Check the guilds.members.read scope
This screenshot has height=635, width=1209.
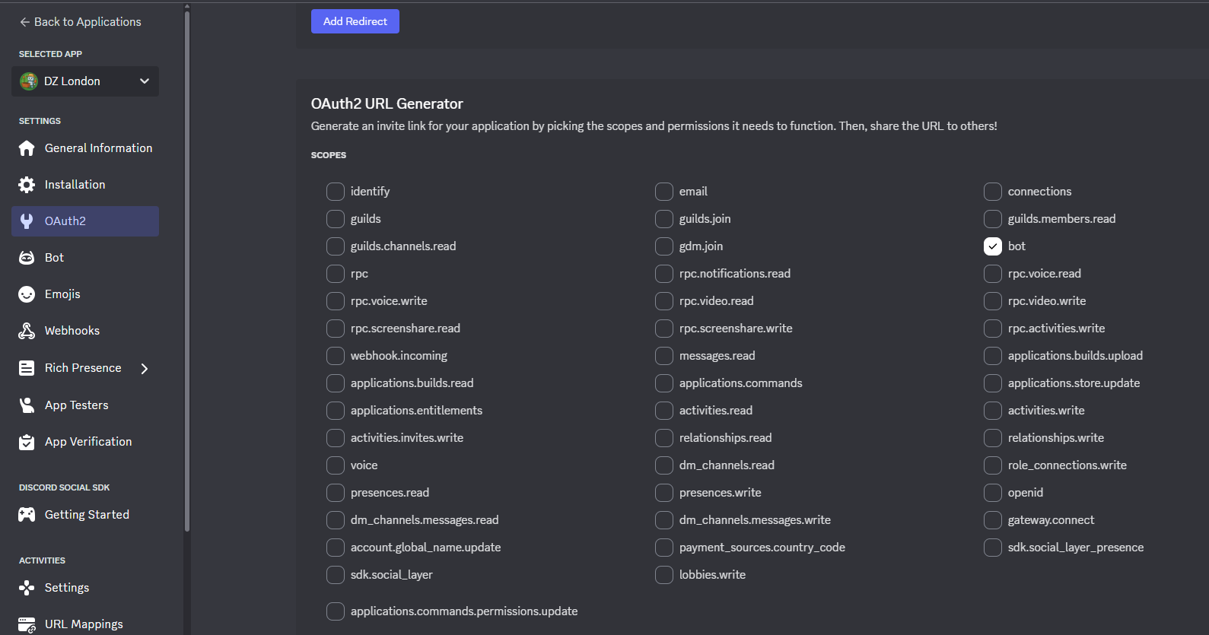pyautogui.click(x=993, y=219)
